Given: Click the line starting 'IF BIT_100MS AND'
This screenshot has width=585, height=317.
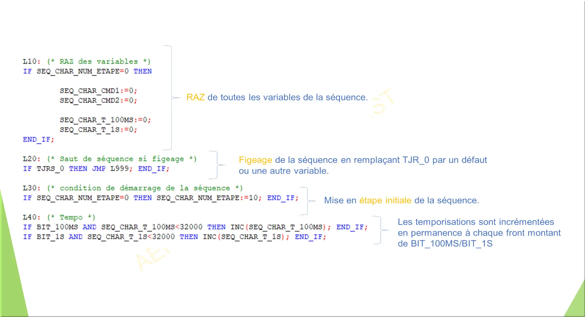Looking at the screenshot, I should coord(195,227).
